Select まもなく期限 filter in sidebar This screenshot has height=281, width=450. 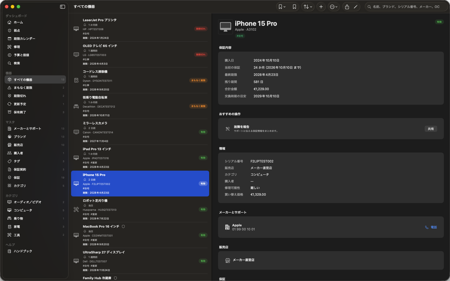[x=35, y=88]
